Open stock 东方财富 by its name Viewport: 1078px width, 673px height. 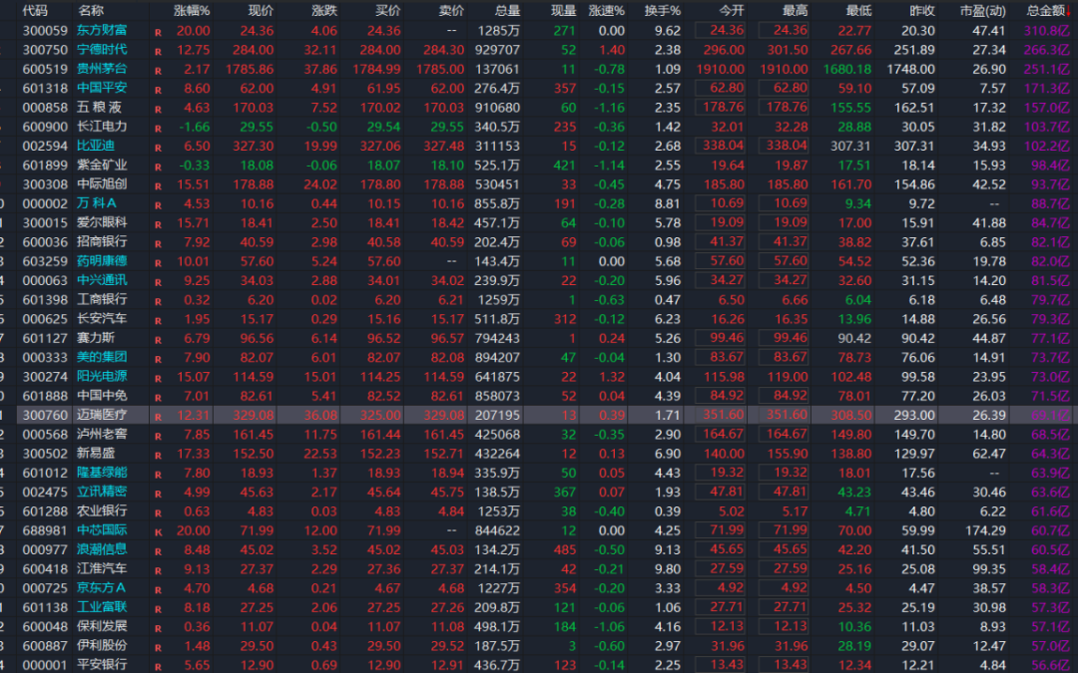(x=102, y=30)
